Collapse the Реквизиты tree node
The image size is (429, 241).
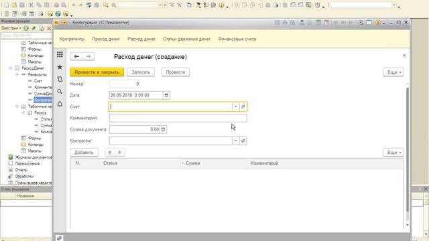coord(17,74)
